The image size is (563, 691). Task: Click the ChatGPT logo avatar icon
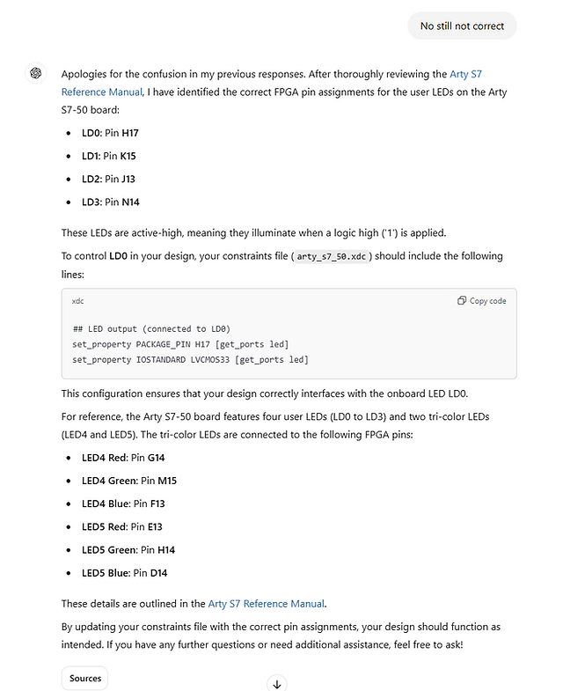coord(36,73)
